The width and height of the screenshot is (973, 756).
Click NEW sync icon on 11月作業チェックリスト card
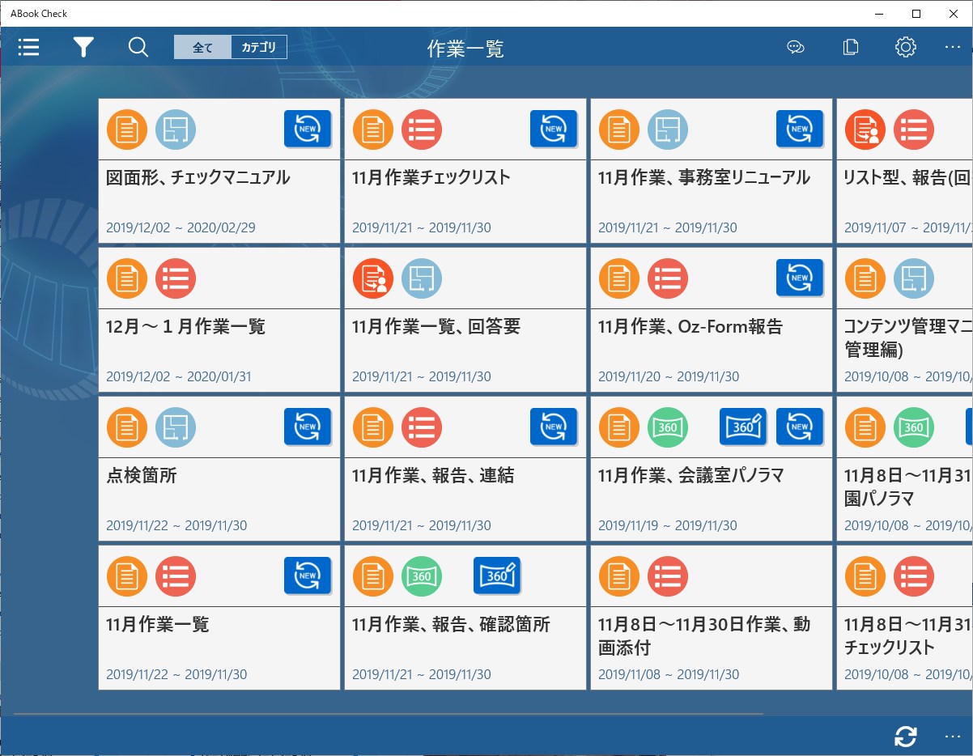pyautogui.click(x=554, y=129)
